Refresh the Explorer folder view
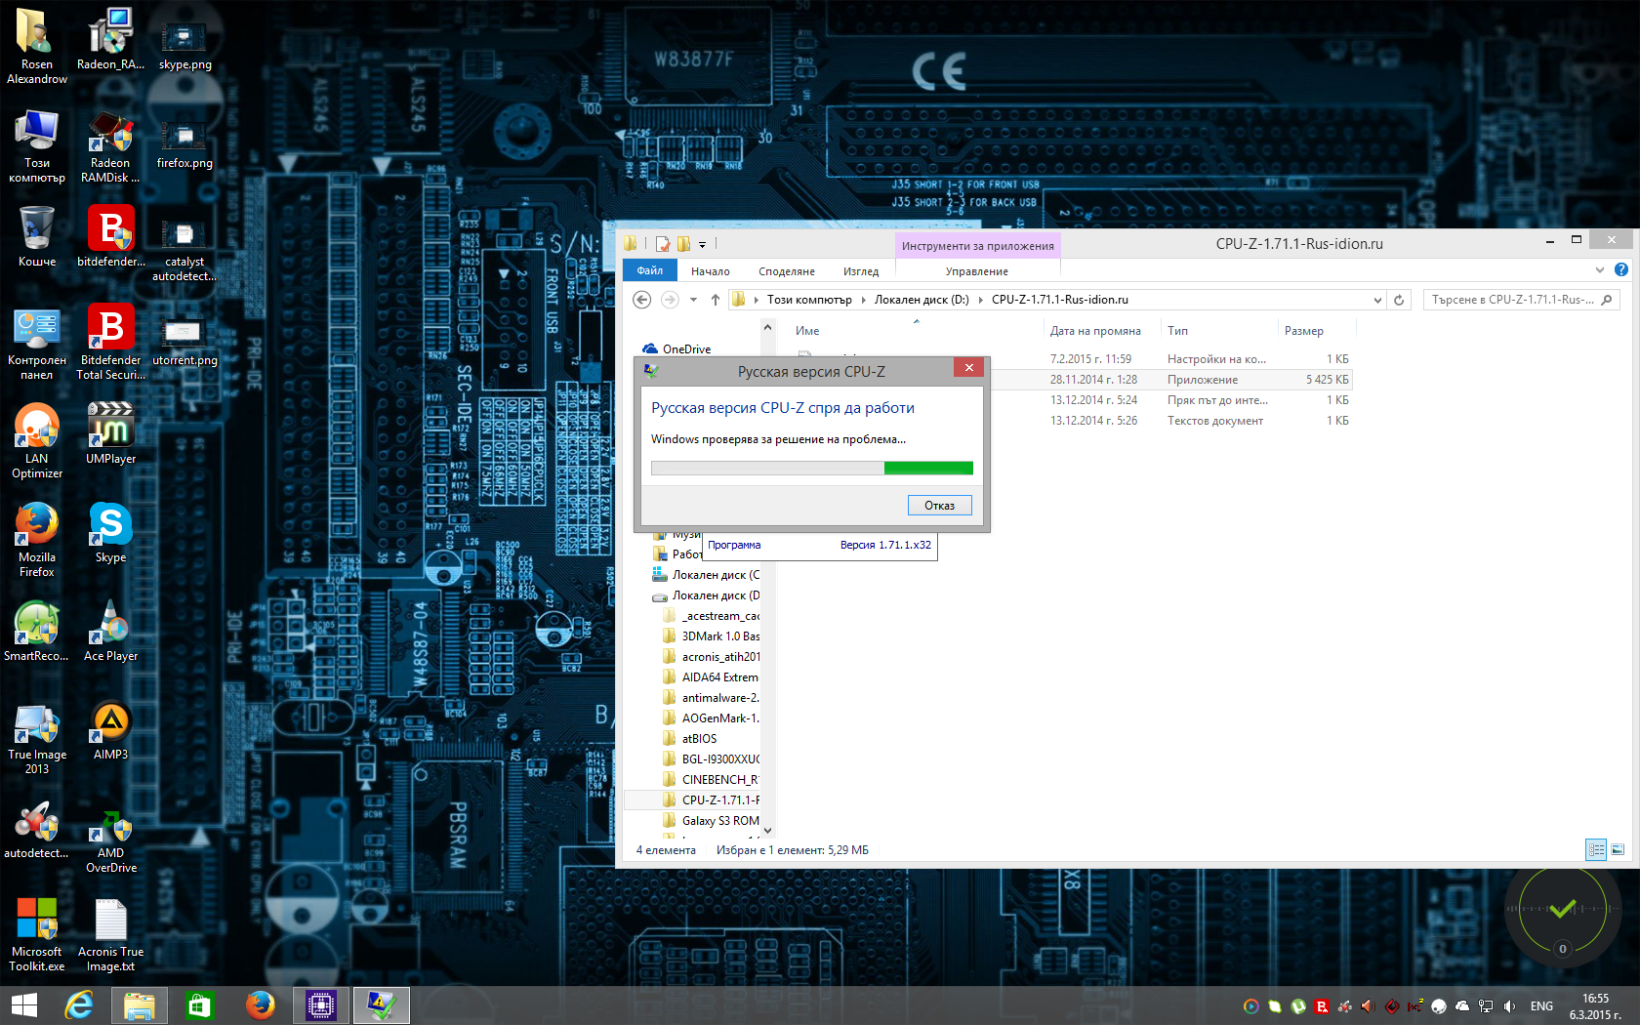Viewport: 1640px width, 1025px height. [1399, 300]
